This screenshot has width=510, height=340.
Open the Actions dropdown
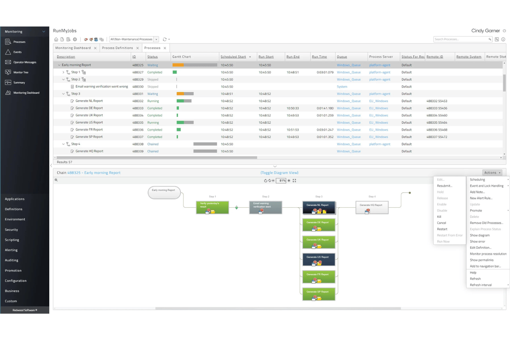click(x=492, y=173)
